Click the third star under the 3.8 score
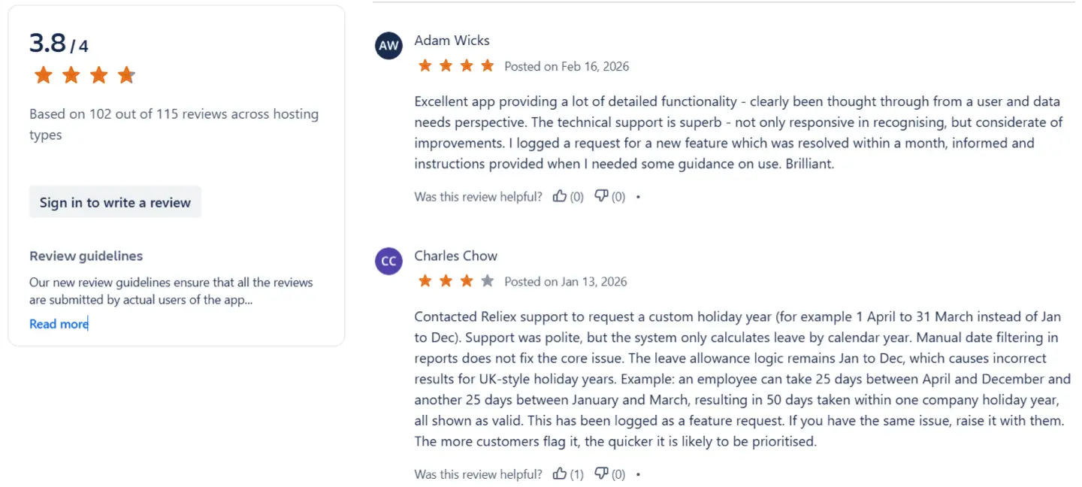1082x487 pixels. pos(98,75)
